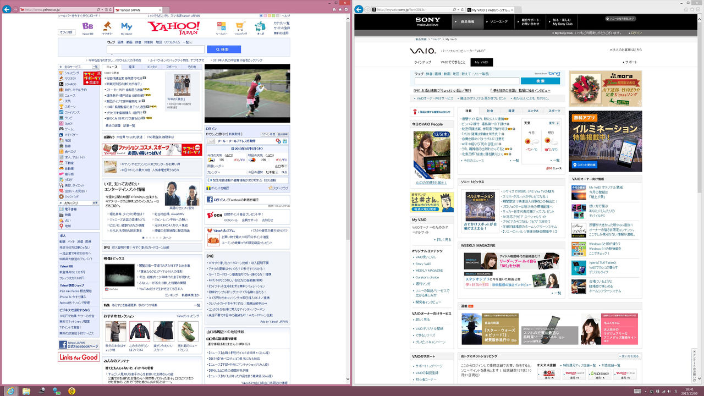Image resolution: width=704 pixels, height=396 pixels.
Task: Open the サポート link on VAIO page
Action: (630, 62)
